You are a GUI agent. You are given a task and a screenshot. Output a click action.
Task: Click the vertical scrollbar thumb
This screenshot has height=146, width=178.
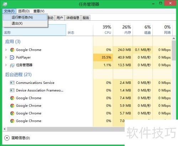[174, 51]
